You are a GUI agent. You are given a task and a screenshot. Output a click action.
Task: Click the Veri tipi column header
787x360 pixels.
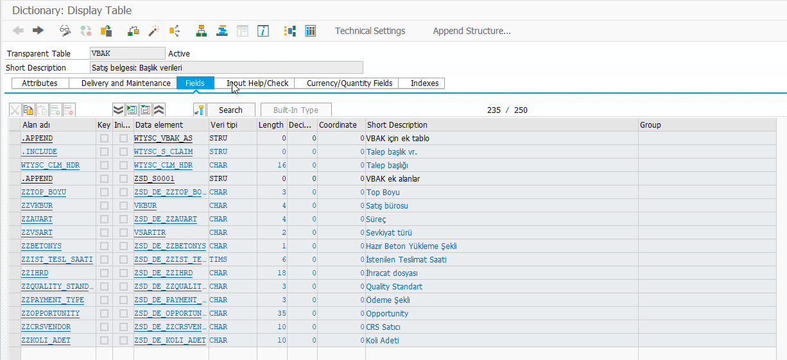pos(232,125)
